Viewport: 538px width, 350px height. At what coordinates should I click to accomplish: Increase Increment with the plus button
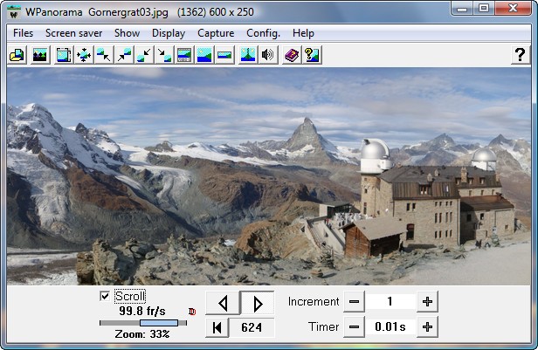click(x=427, y=302)
